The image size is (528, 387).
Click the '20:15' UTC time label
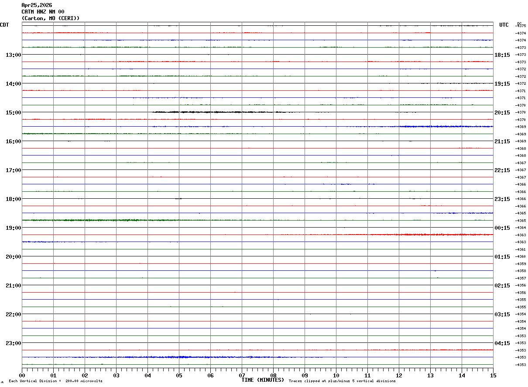pos(502,112)
